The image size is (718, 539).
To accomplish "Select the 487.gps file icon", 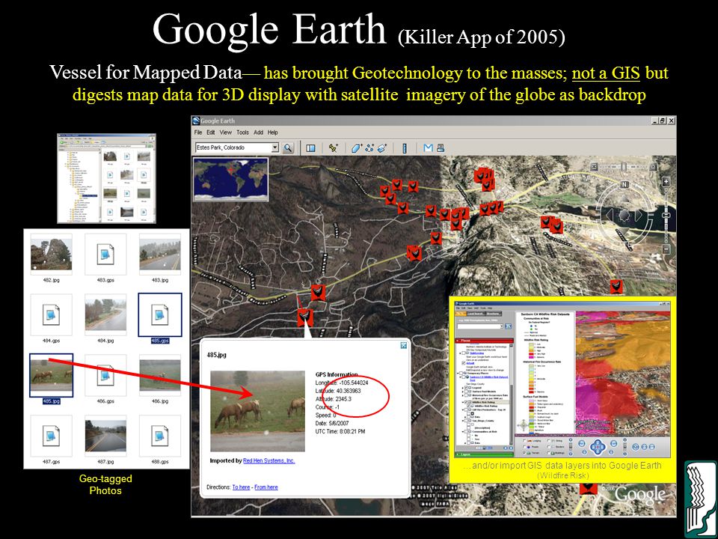I will [51, 436].
